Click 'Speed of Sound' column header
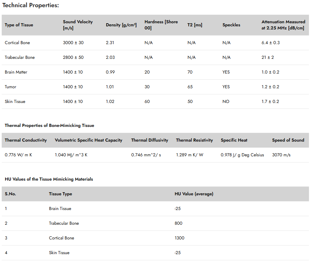 [288, 140]
